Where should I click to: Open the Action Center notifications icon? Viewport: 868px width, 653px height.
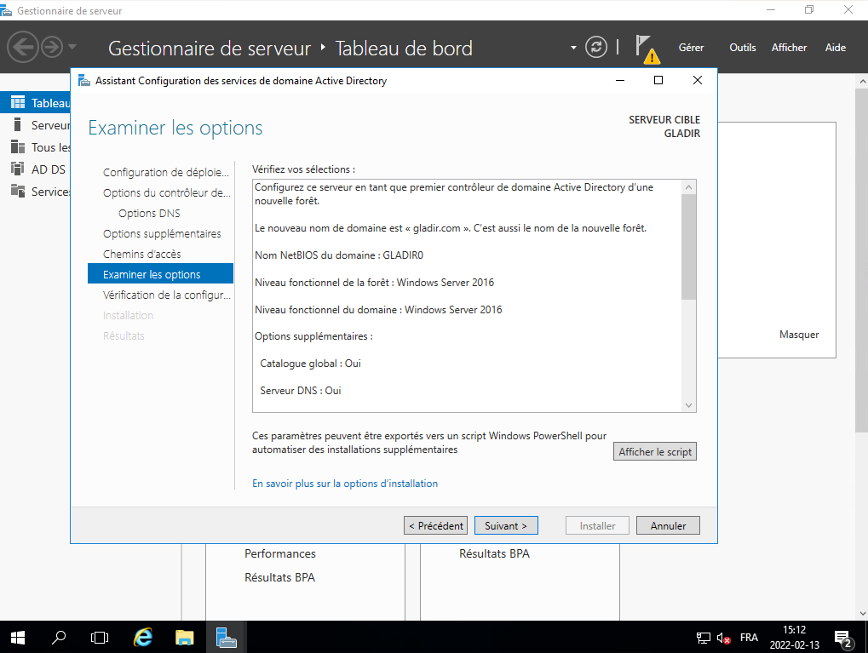click(843, 638)
